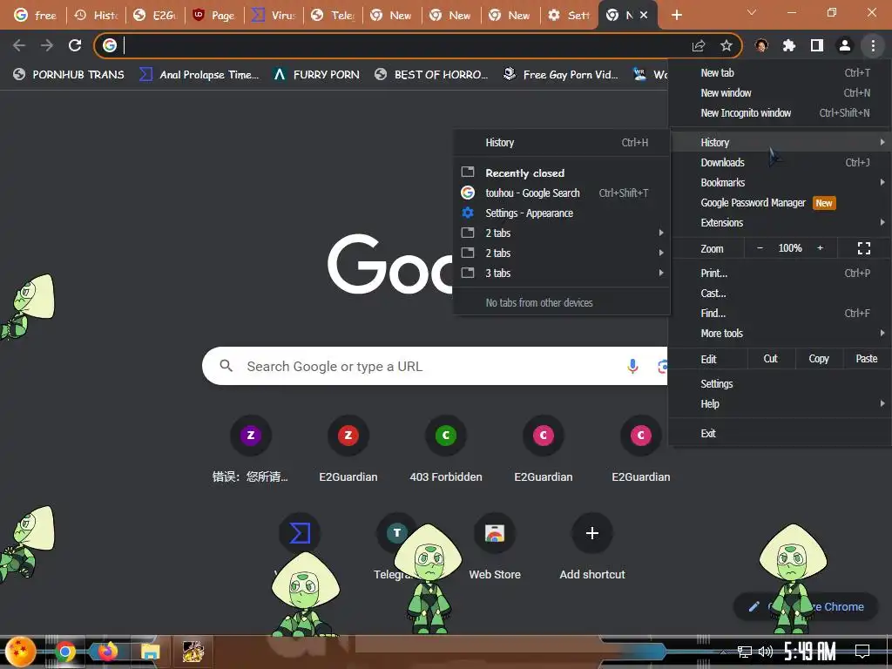Switch to the 'free' Google tab
The height and width of the screenshot is (669, 892).
click(x=35, y=16)
